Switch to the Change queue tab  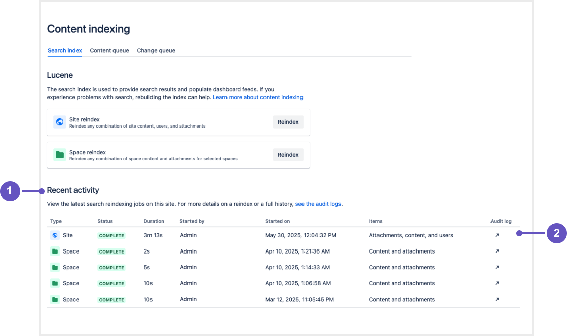click(156, 51)
